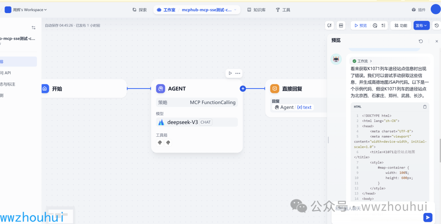Viewport: 441px width, 224px height.
Task: Click the MCP FunctionCalling strategy field
Action: click(x=197, y=102)
